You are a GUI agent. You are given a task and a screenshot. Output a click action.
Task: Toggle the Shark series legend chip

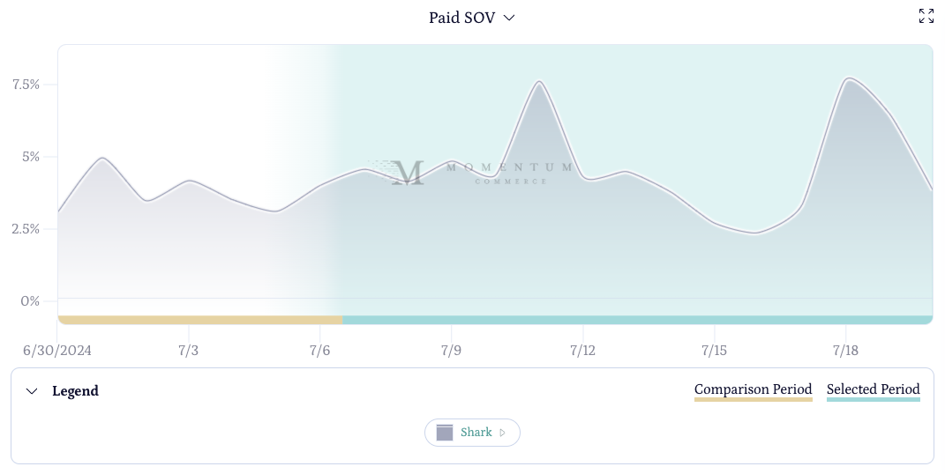(x=472, y=433)
